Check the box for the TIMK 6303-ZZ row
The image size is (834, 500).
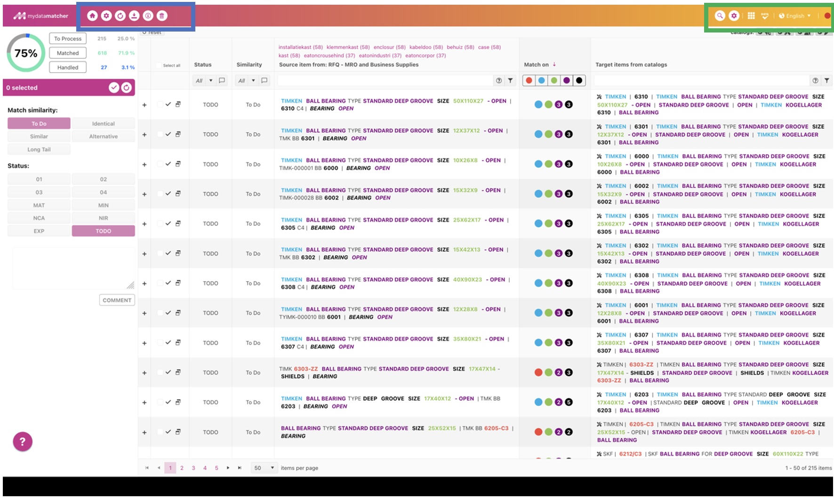(x=160, y=372)
